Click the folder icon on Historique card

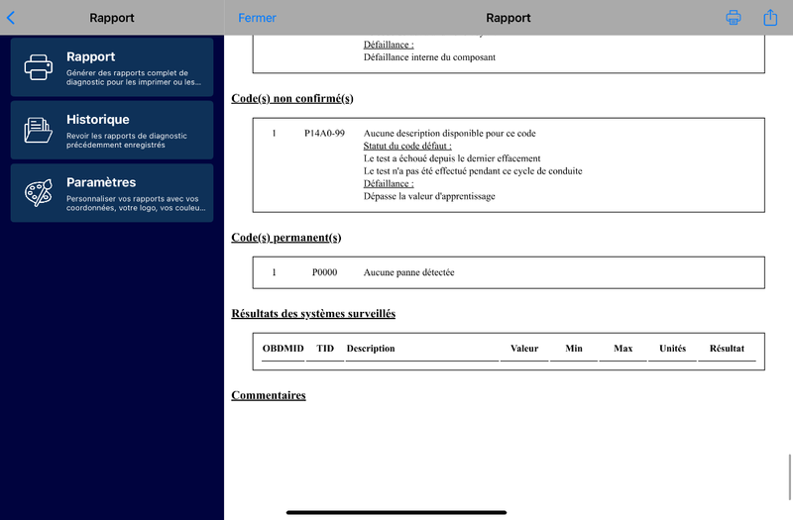39,130
